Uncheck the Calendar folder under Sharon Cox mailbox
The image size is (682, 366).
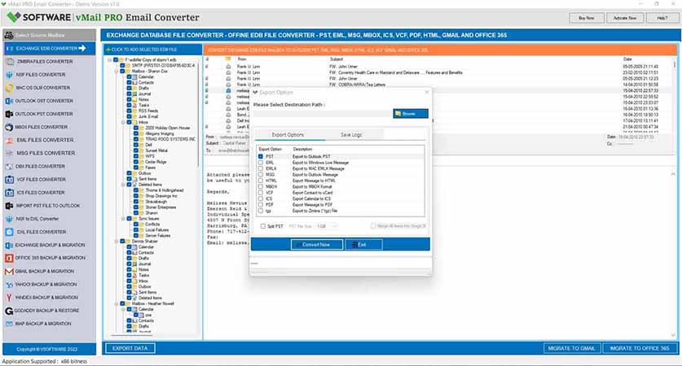coord(130,76)
